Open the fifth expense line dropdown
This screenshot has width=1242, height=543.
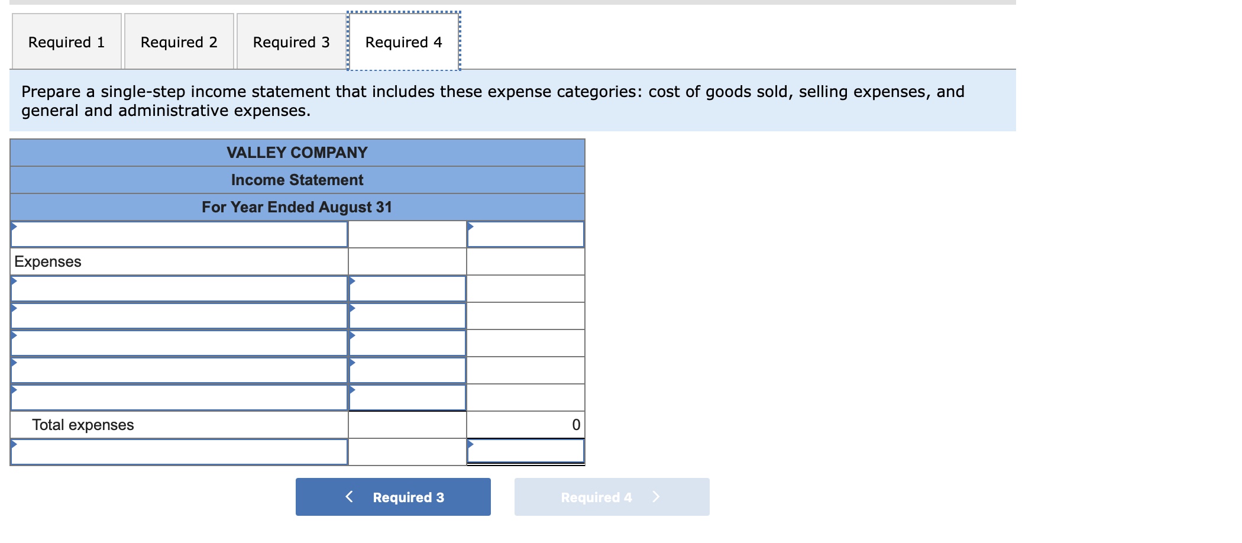(177, 396)
